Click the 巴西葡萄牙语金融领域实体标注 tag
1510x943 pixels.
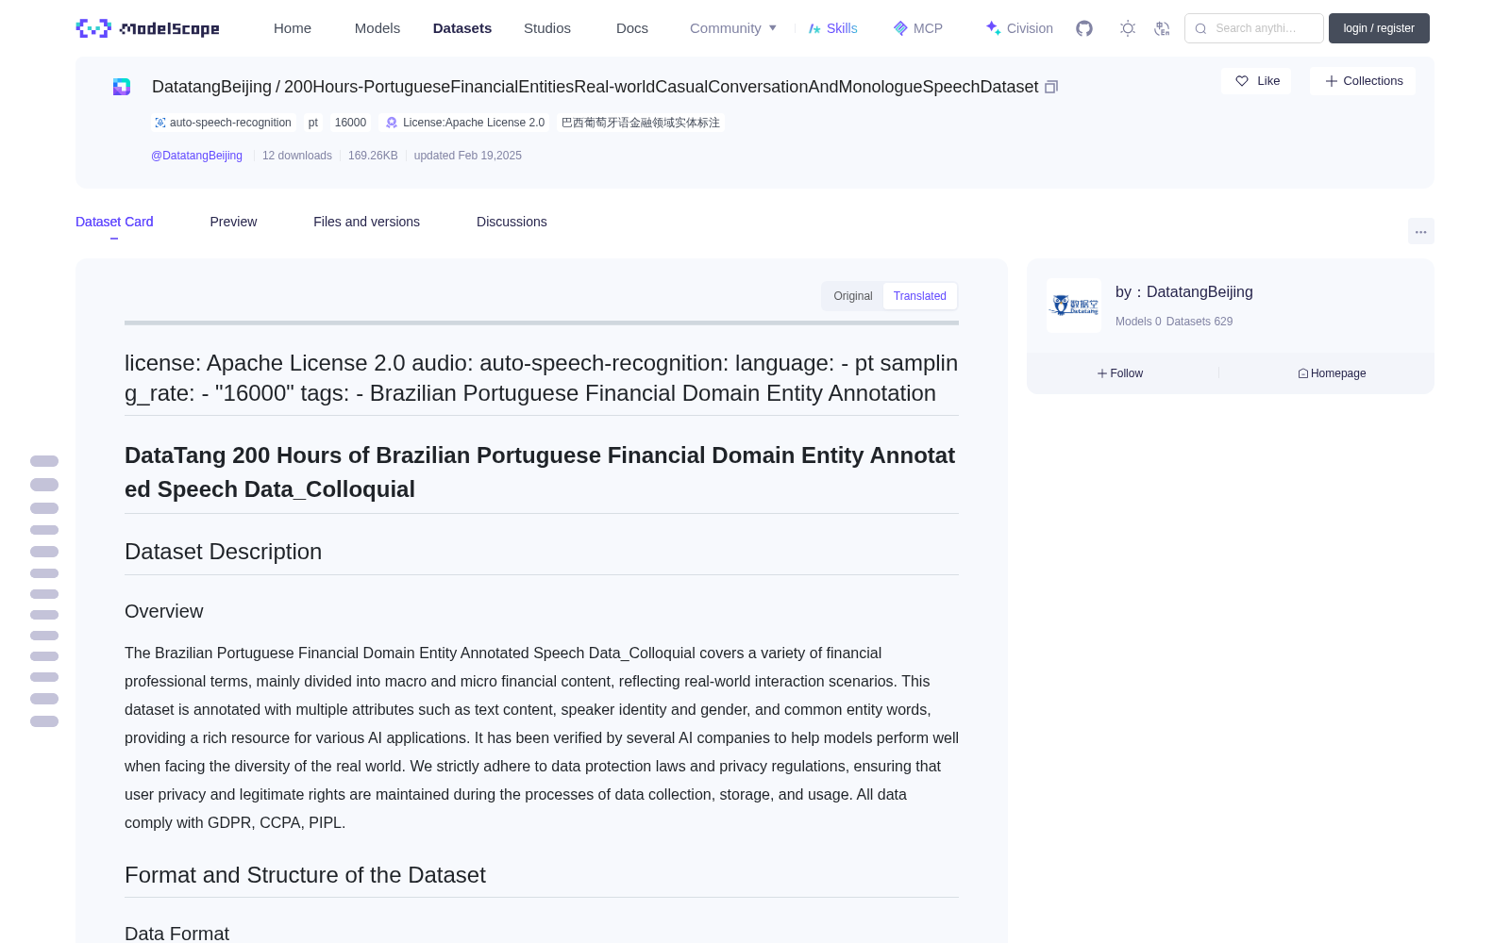[641, 123]
